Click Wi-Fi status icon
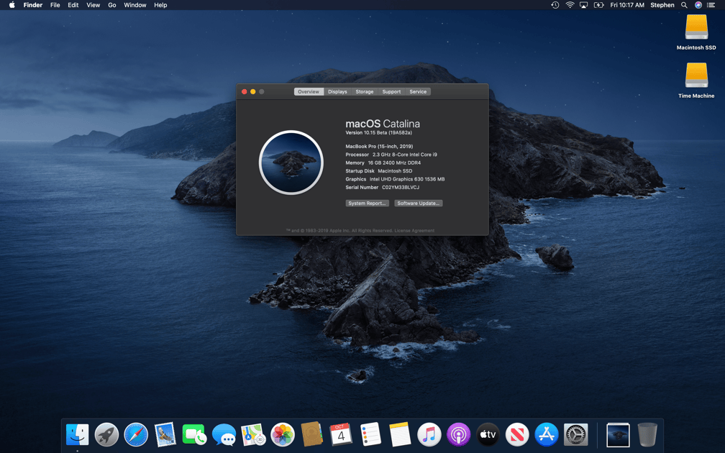The width and height of the screenshot is (725, 453). 570,5
